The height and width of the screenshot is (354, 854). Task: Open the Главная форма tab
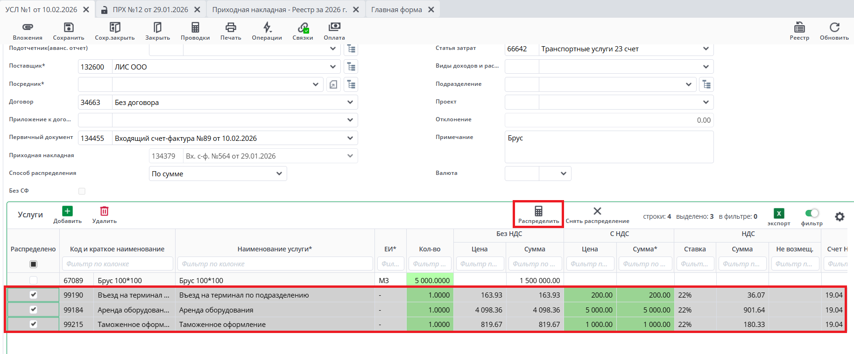click(x=396, y=9)
